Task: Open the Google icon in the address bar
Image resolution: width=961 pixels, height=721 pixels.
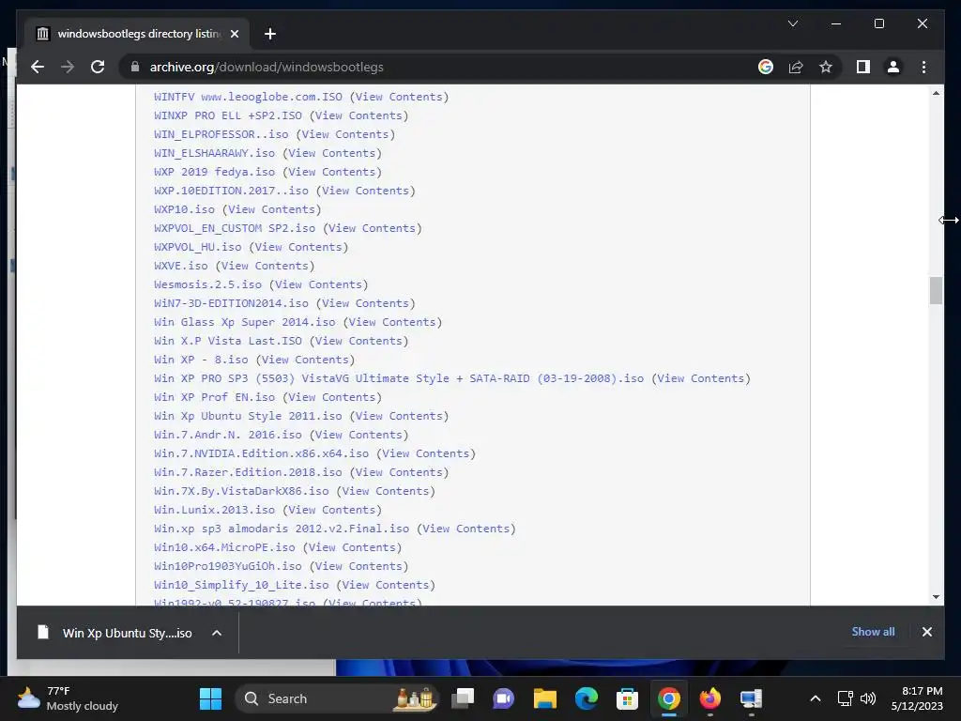Action: (766, 67)
